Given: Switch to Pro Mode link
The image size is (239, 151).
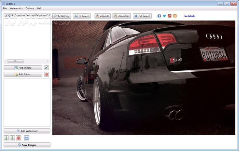Looking at the screenshot, I should pyautogui.click(x=189, y=16).
